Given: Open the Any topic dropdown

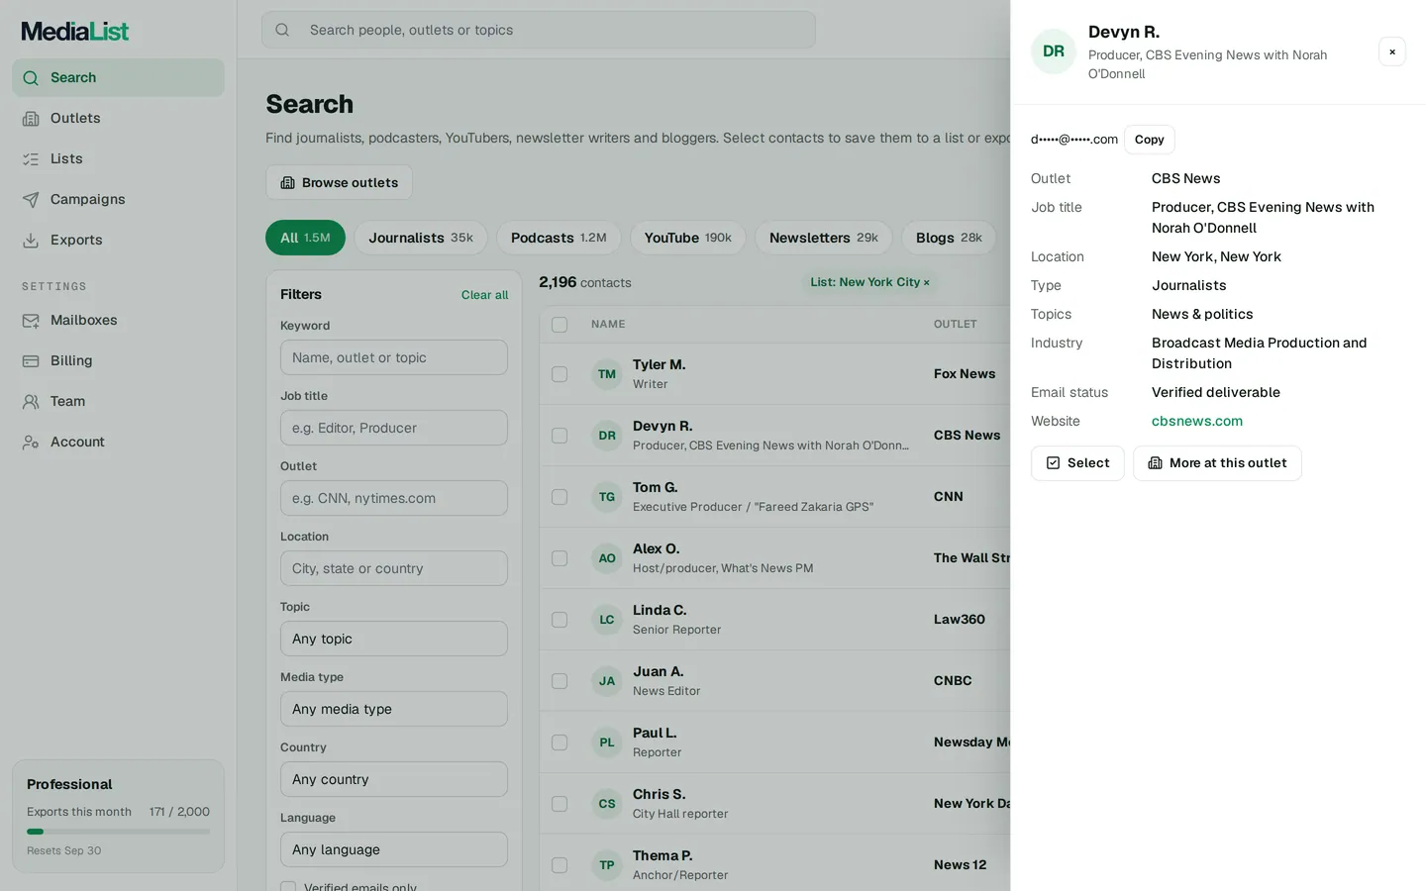Looking at the screenshot, I should click(394, 639).
